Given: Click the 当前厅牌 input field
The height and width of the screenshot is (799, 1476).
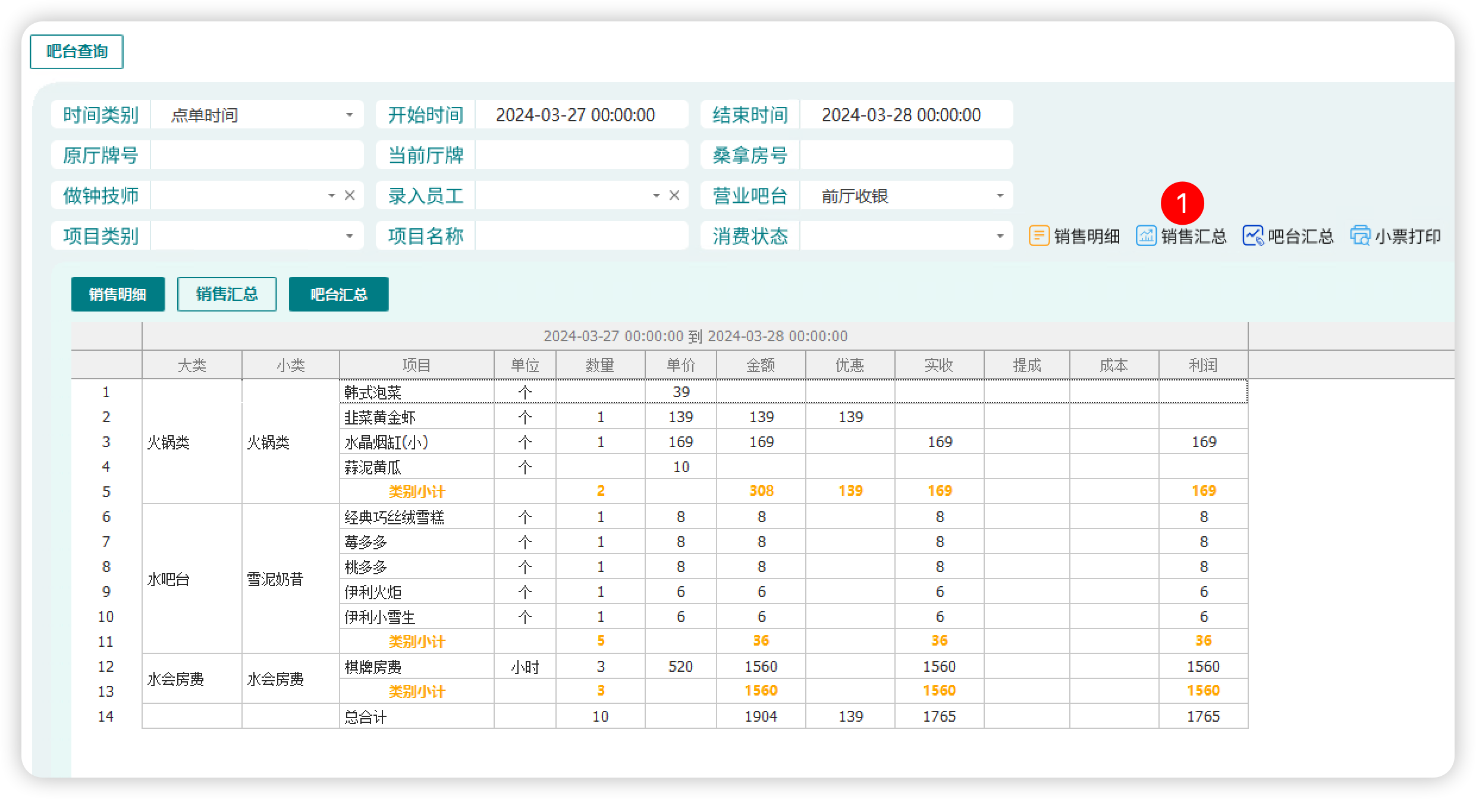Looking at the screenshot, I should [x=582, y=155].
